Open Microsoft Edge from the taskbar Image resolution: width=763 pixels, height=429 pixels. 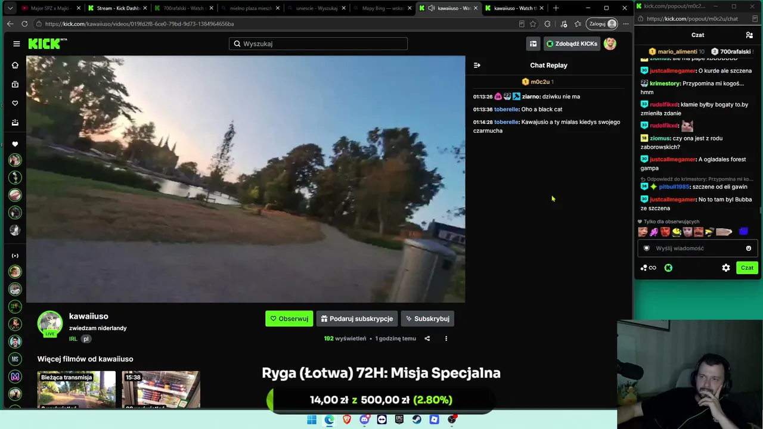pos(329,419)
